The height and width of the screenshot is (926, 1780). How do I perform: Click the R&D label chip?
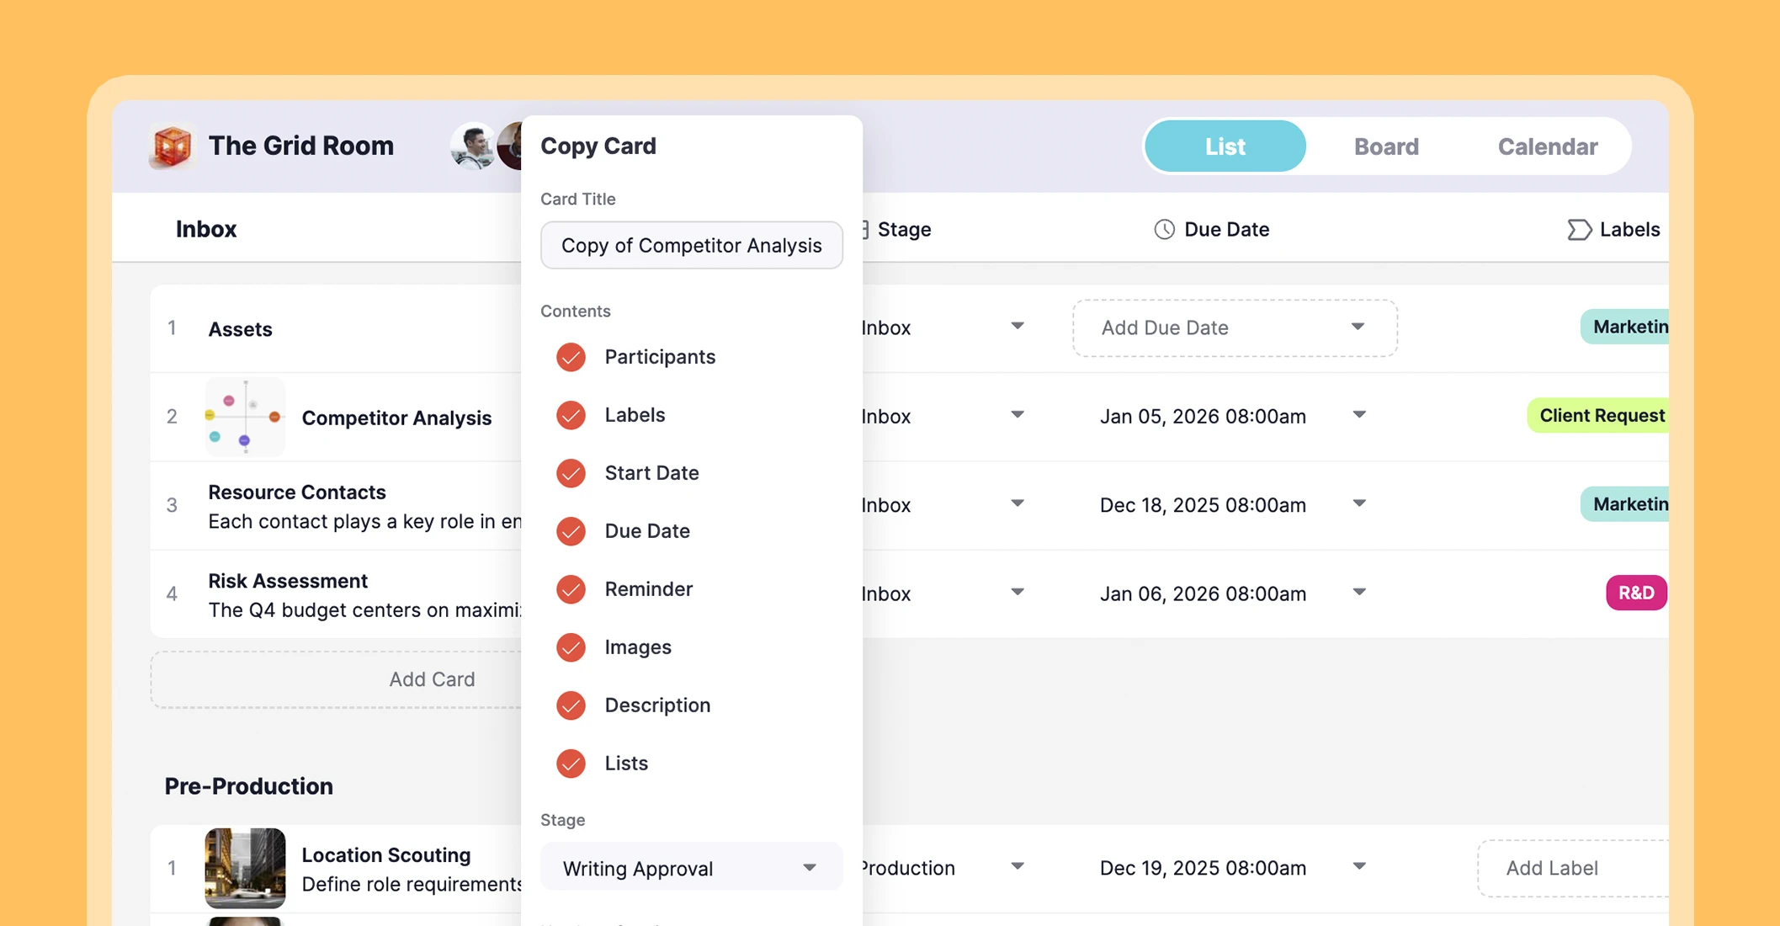(1635, 593)
